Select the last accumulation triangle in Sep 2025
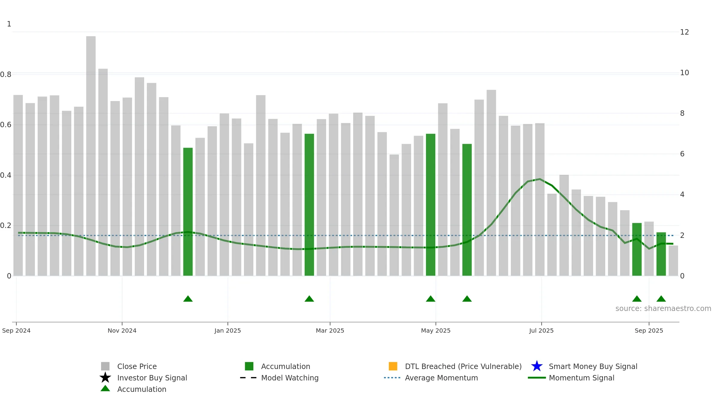This screenshot has width=722, height=406. [661, 299]
